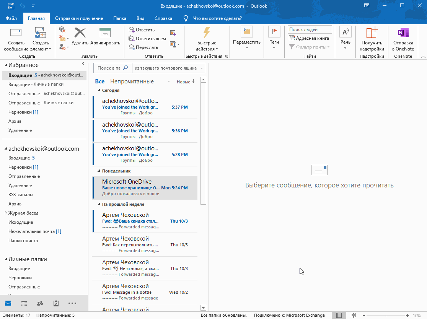Open the message list filter dropdown arrow
Screen dimensions: 427x319
point(169,81)
